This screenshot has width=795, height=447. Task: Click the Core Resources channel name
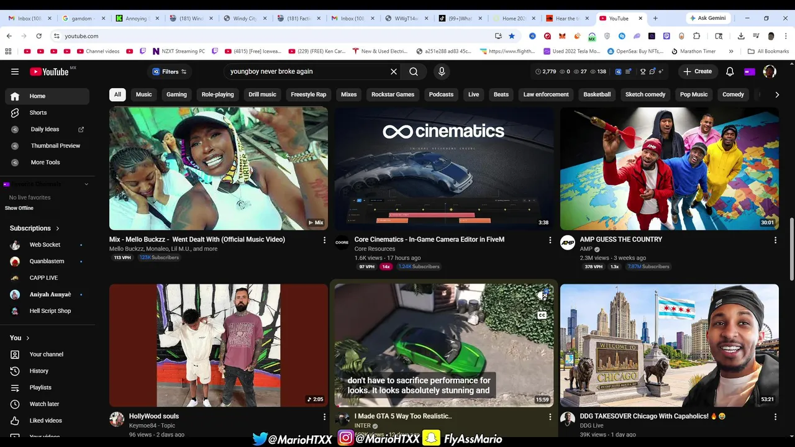[x=375, y=249]
